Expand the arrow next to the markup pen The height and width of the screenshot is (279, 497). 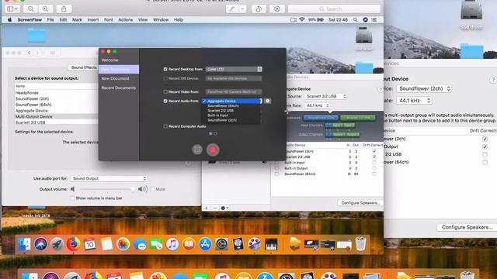(x=242, y=9)
